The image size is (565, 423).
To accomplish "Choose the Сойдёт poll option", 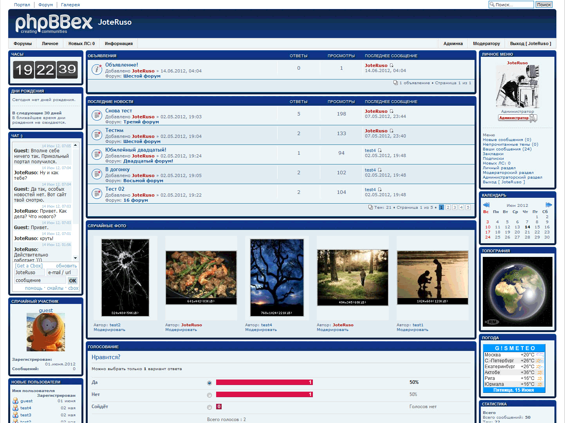I will point(209,407).
